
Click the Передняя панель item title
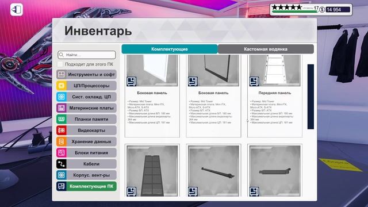[x=275, y=93]
